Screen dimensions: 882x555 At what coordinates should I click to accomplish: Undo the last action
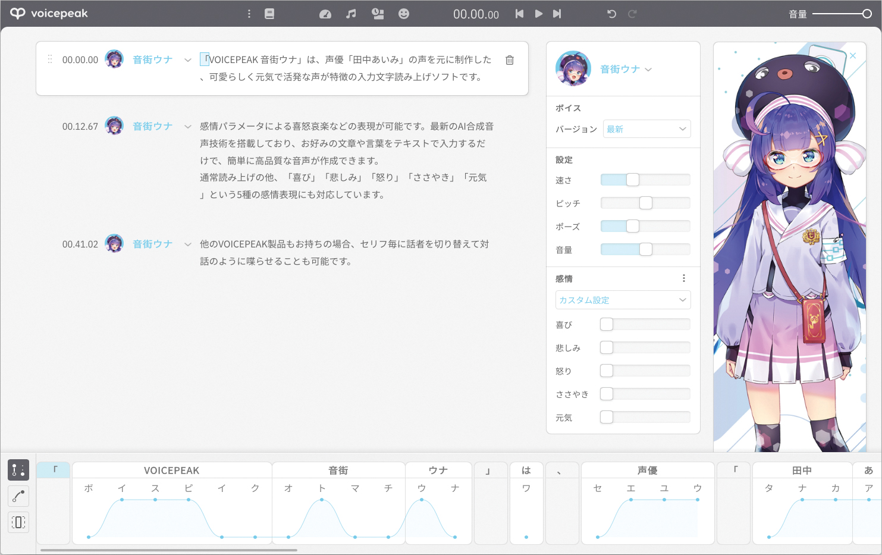click(611, 14)
